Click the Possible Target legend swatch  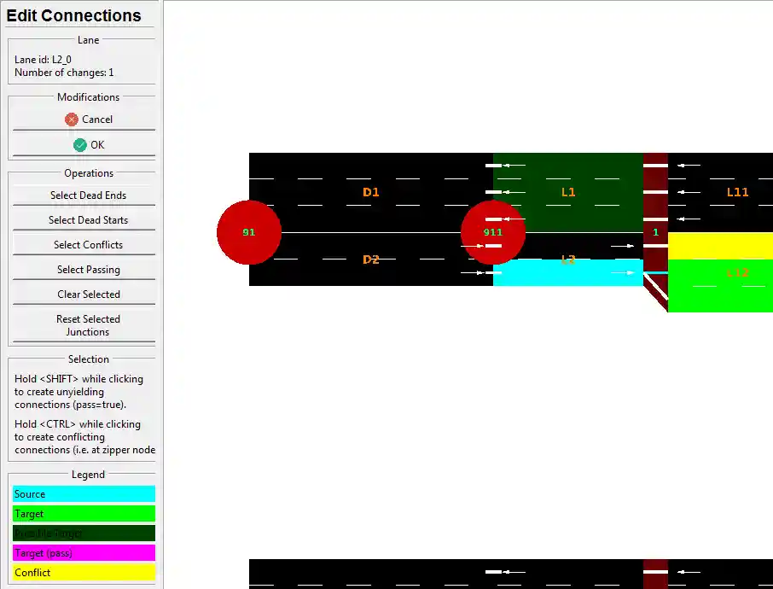point(84,534)
